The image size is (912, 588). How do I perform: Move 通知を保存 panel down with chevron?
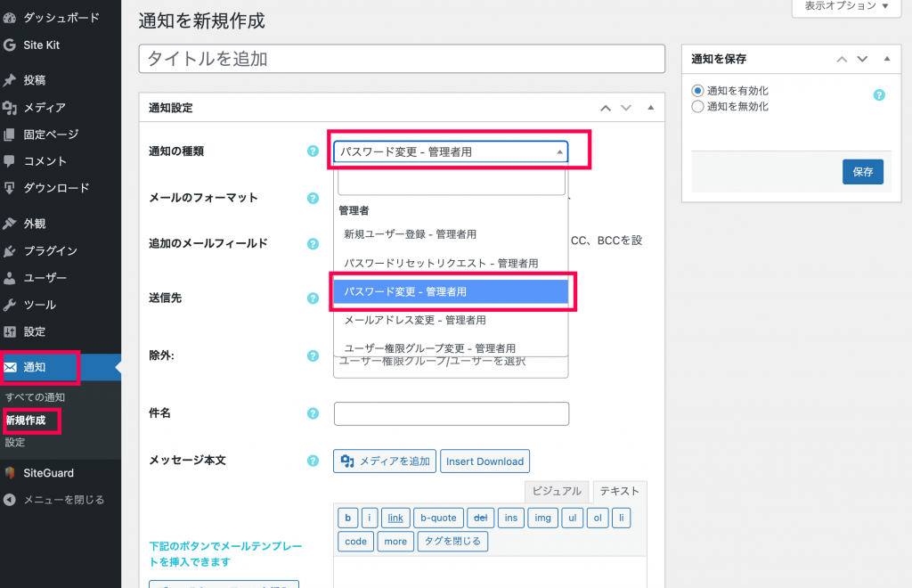[862, 60]
